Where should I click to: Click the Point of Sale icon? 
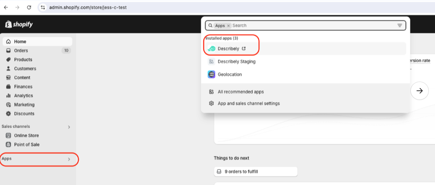[8, 144]
